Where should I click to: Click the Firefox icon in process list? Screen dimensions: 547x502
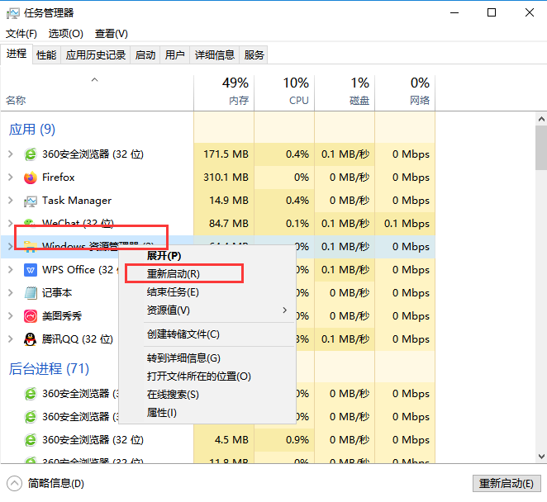click(x=31, y=178)
